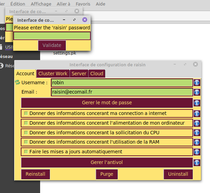210x193 pixels.
Task: Open info icon for Email field
Action: point(197,92)
